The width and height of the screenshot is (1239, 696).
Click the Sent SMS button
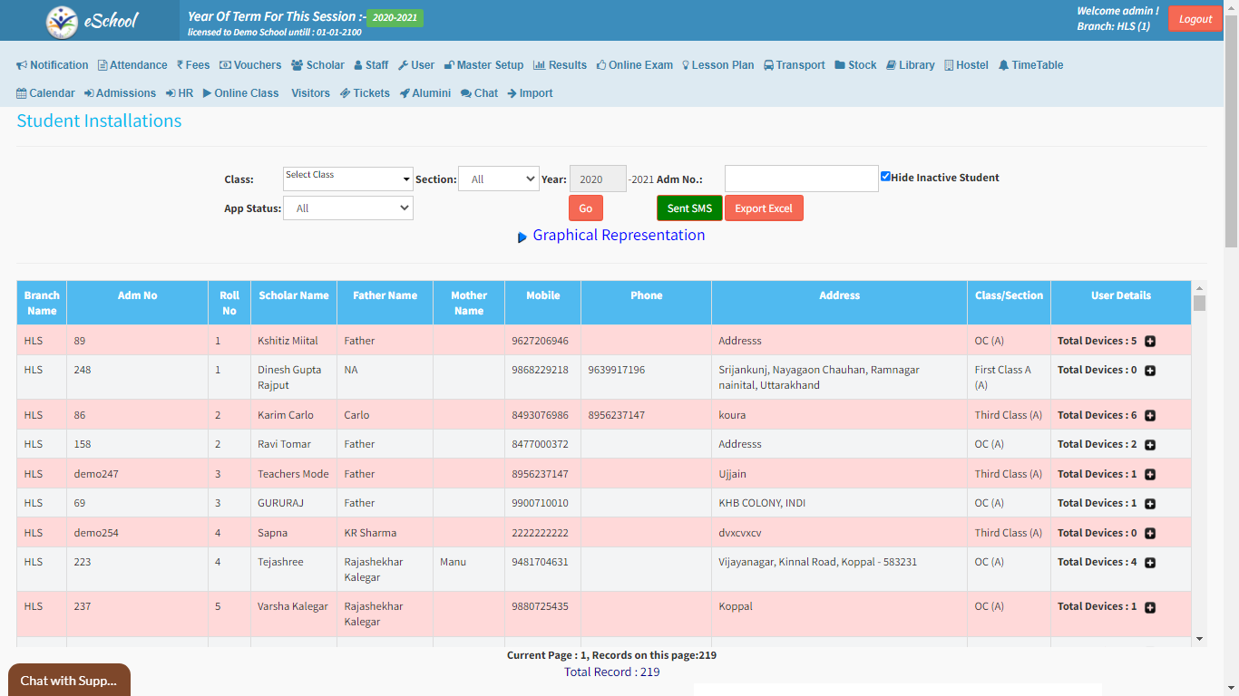click(x=689, y=208)
